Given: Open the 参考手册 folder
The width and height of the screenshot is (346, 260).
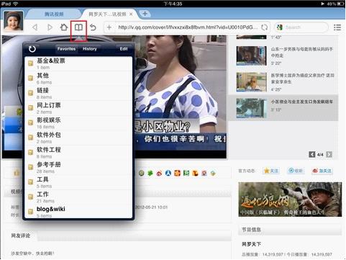Looking at the screenshot, I should [78, 168].
